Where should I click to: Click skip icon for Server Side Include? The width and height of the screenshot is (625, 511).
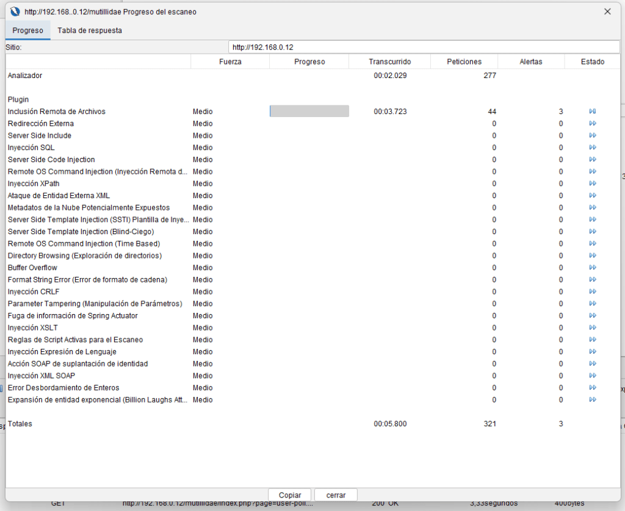[592, 135]
